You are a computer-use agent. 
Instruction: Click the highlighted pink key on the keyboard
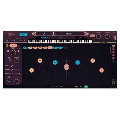(x=55, y=41)
